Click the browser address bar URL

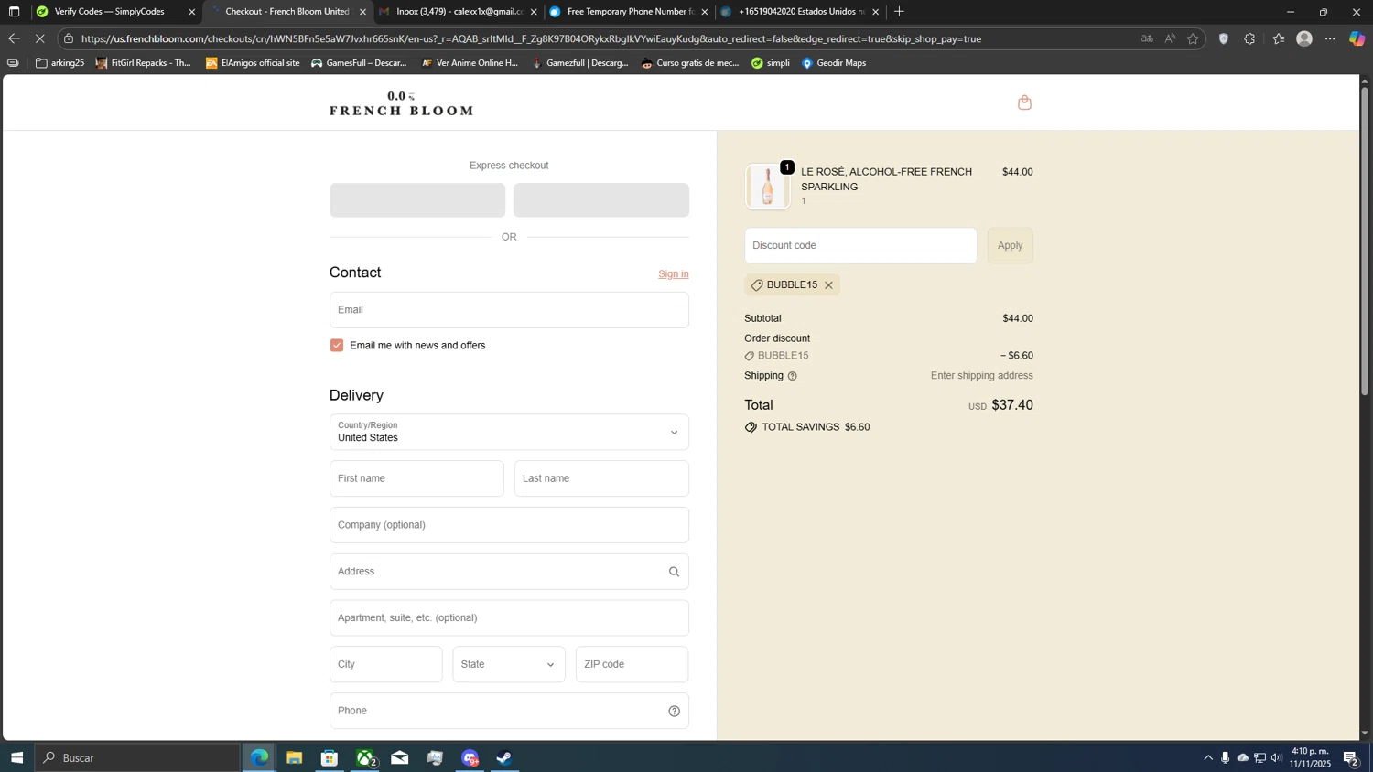(531, 38)
